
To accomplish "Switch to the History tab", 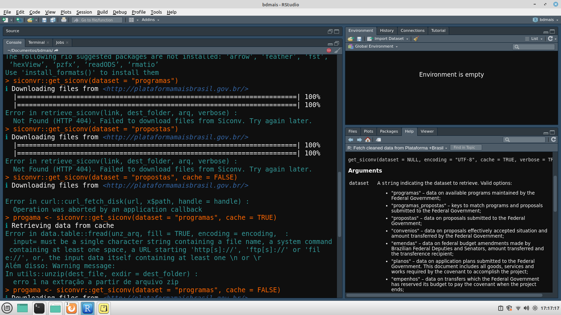I will [387, 31].
